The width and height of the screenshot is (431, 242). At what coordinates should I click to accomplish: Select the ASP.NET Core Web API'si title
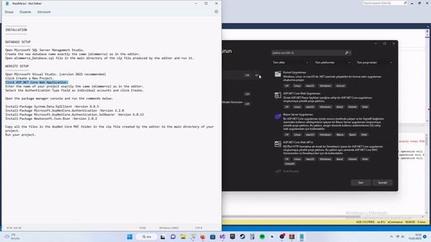298,143
